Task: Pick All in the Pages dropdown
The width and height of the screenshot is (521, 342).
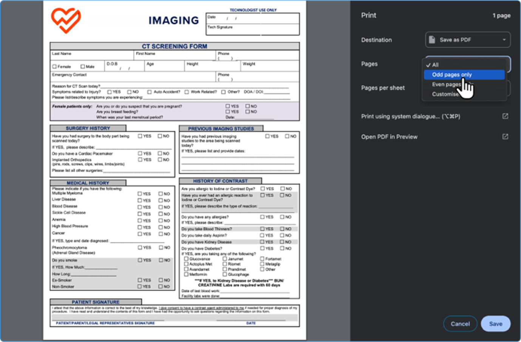Action: click(x=436, y=65)
